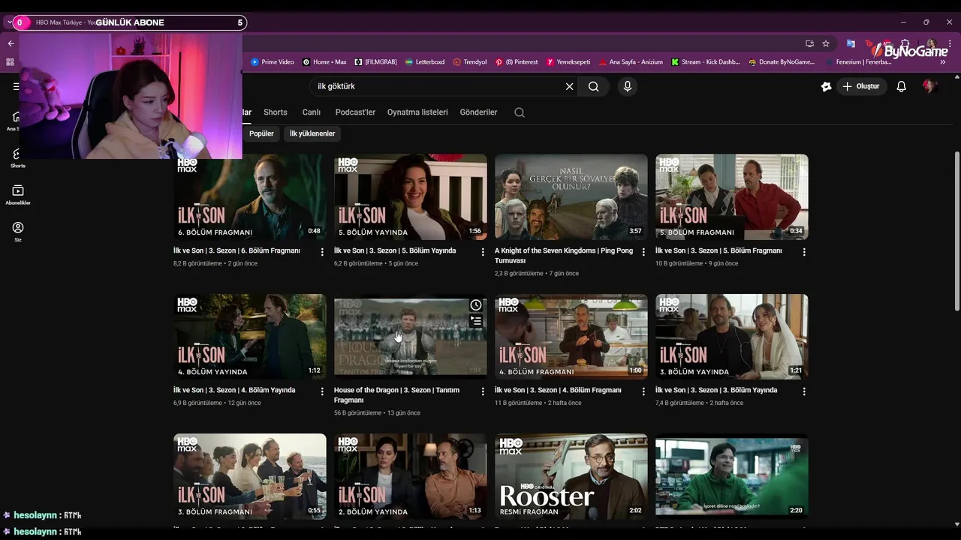Image resolution: width=961 pixels, height=540 pixels.
Task: Search within channel using the tab-row magnifier
Action: [520, 112]
